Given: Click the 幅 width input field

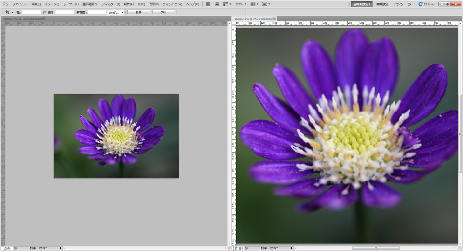Looking at the screenshot, I should [x=31, y=12].
